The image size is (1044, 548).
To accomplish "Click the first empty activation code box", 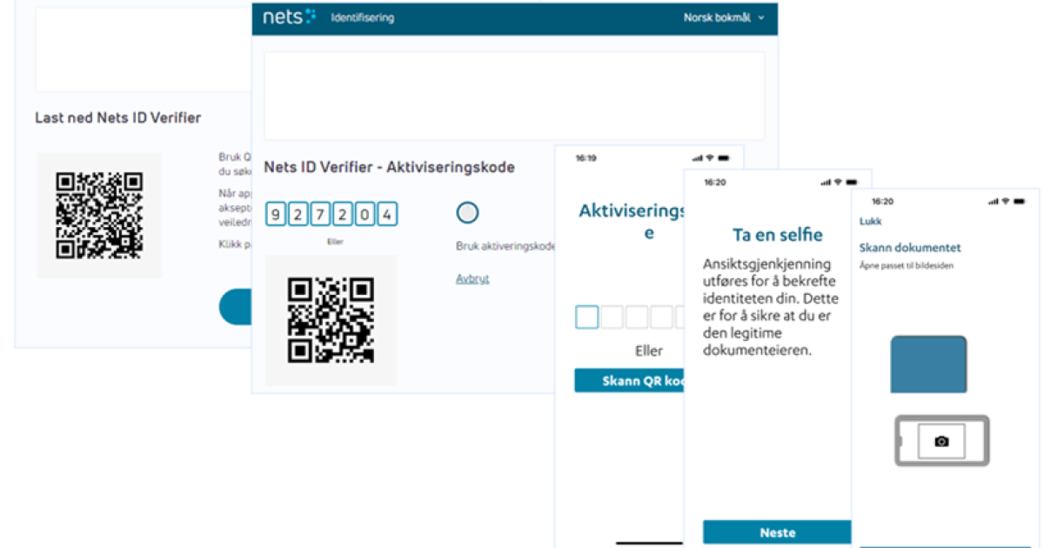I will 586,317.
